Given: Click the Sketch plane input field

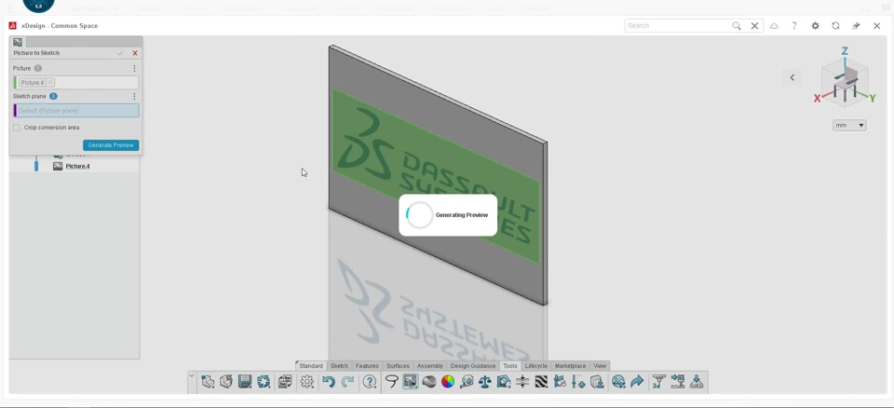Looking at the screenshot, I should (x=76, y=111).
